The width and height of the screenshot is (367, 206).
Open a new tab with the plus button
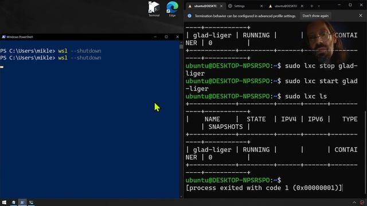click(311, 6)
